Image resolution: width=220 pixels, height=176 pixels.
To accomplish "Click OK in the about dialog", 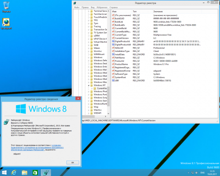I will 73,162.
